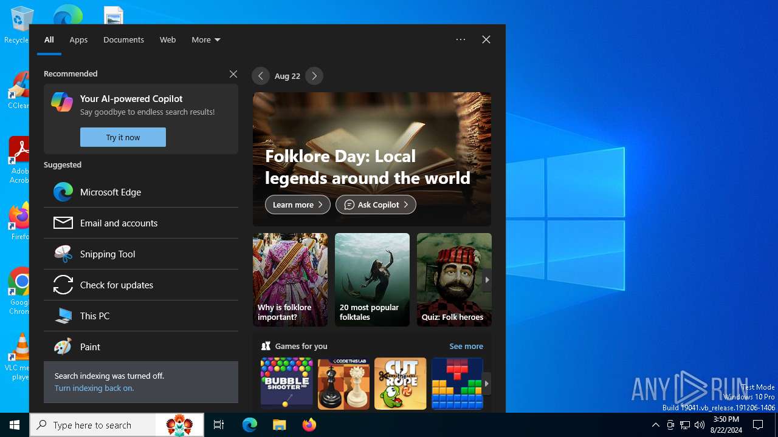Show more folklore cards with arrow
This screenshot has height=437, width=778.
coord(487,280)
